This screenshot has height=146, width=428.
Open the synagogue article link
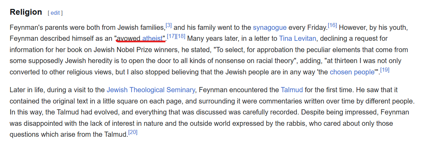[x=270, y=27]
